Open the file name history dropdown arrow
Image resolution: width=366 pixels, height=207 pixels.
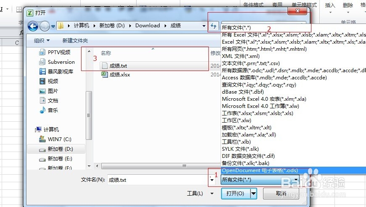coord(212,180)
